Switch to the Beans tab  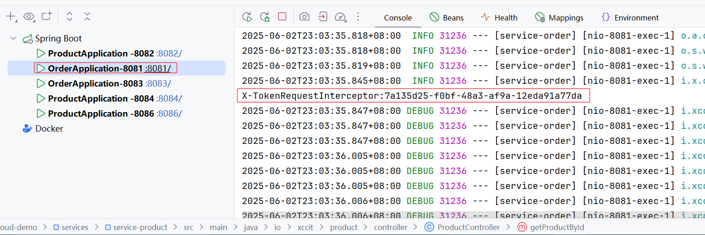pyautogui.click(x=447, y=18)
